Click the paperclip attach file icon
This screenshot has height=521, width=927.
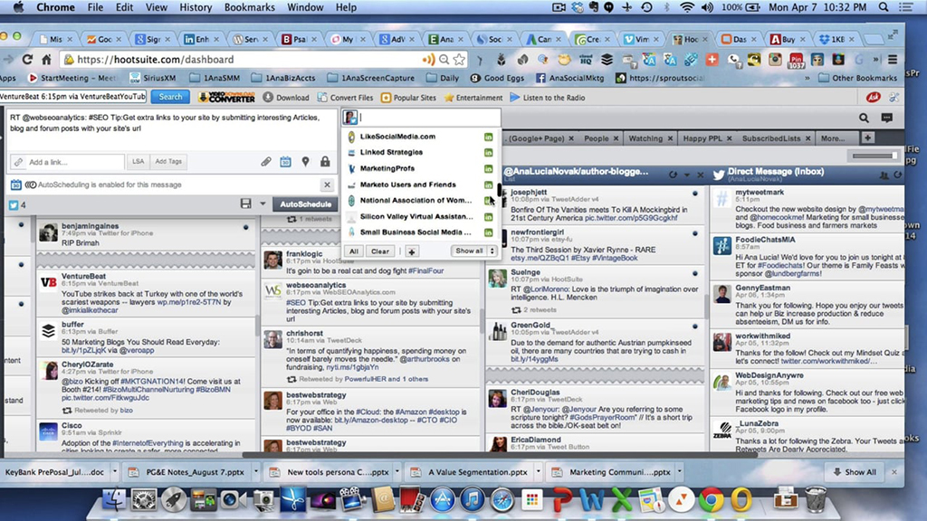[266, 162]
